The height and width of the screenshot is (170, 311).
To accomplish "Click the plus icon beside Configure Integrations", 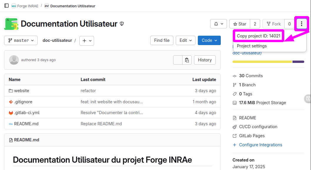I will (235, 145).
